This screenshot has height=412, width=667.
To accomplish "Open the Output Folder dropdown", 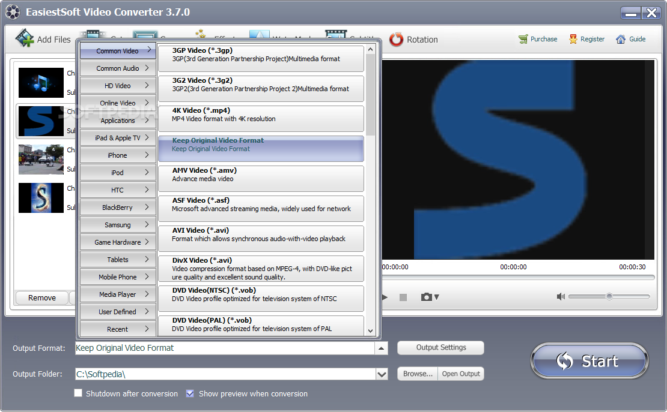I will pyautogui.click(x=382, y=374).
